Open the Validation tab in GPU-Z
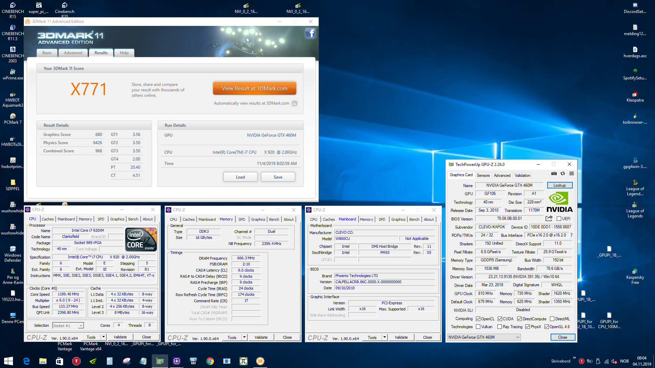 tap(522, 175)
